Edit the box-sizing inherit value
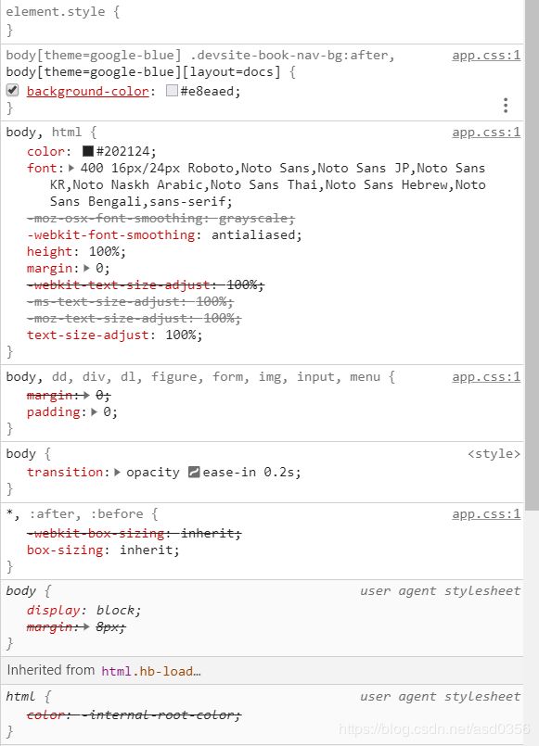Image resolution: width=539 pixels, height=746 pixels. (x=149, y=550)
